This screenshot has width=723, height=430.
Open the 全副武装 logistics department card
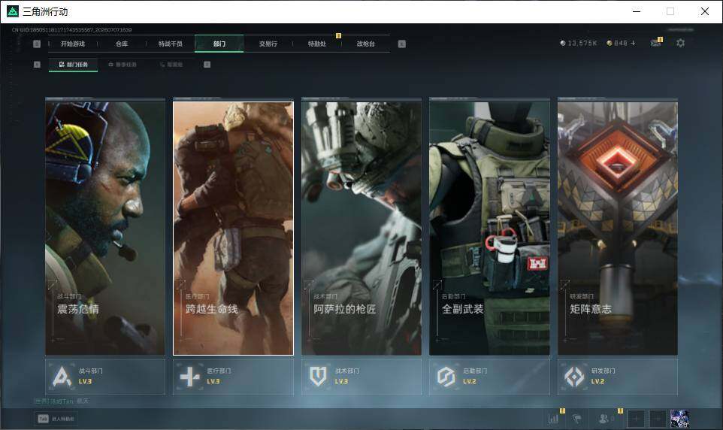489,229
